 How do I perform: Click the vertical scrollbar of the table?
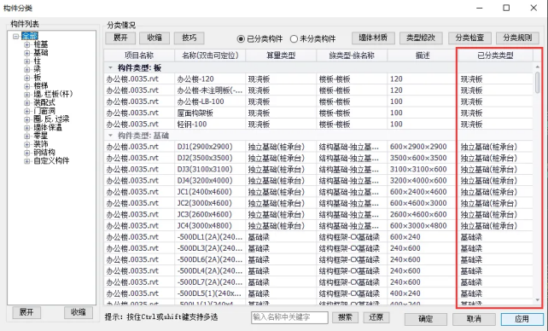(x=537, y=183)
